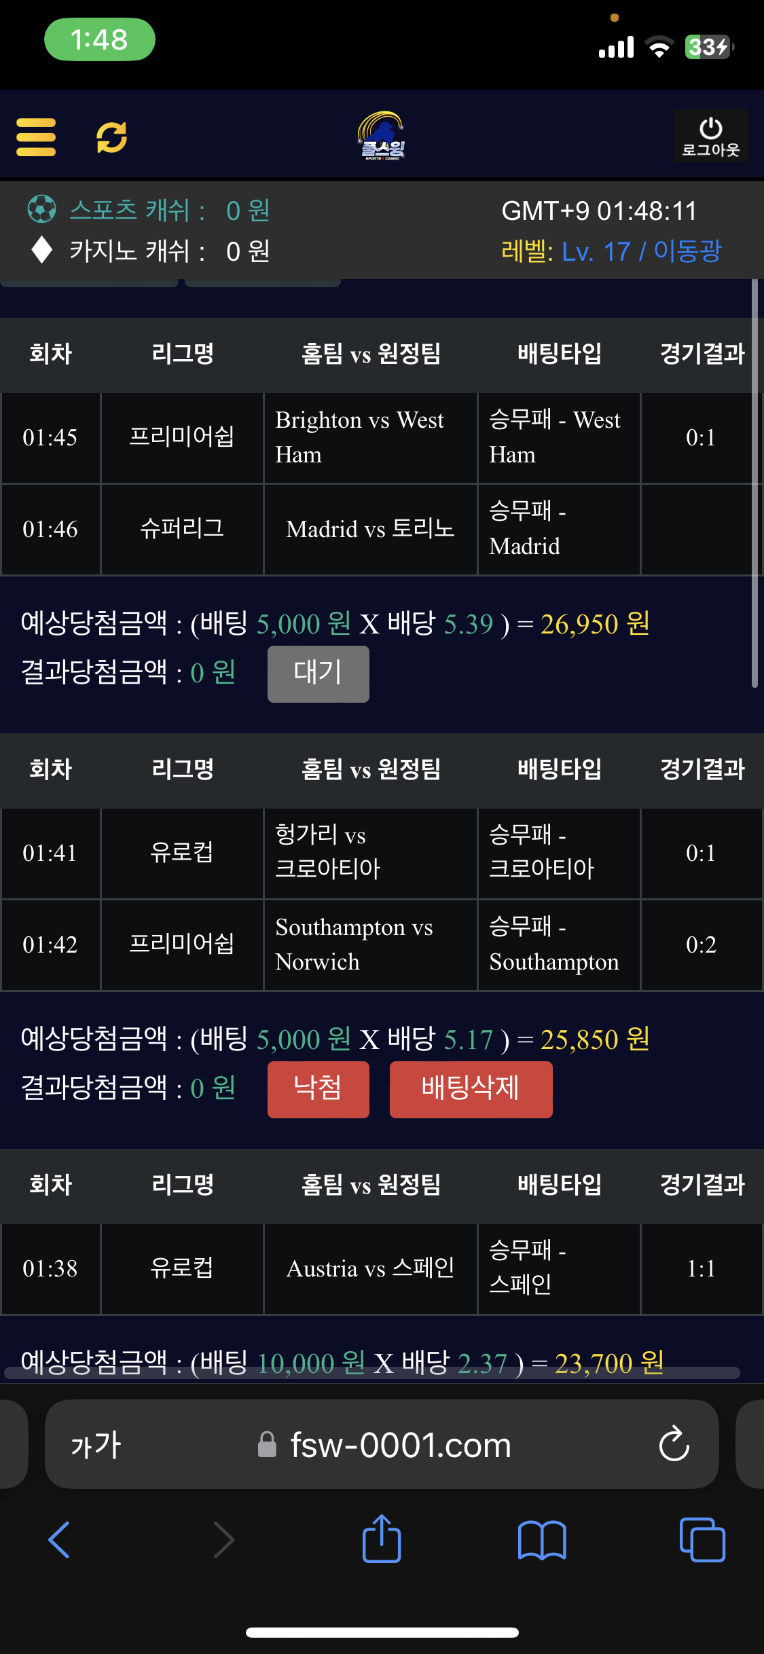Tap the level Lv. 17 link
Image resolution: width=764 pixels, height=1654 pixels.
(611, 251)
